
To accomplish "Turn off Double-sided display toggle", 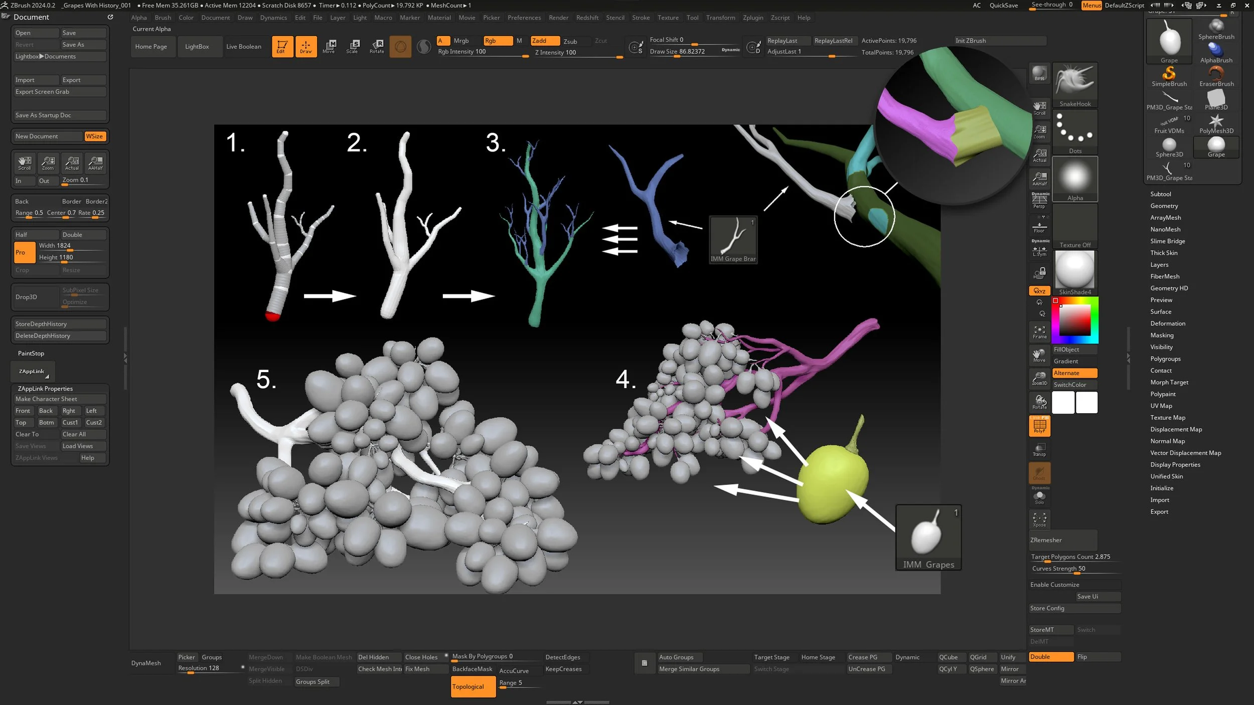I will [x=1050, y=657].
